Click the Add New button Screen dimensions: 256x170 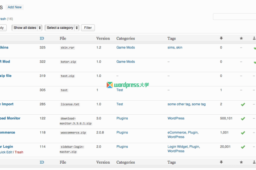tap(15, 7)
